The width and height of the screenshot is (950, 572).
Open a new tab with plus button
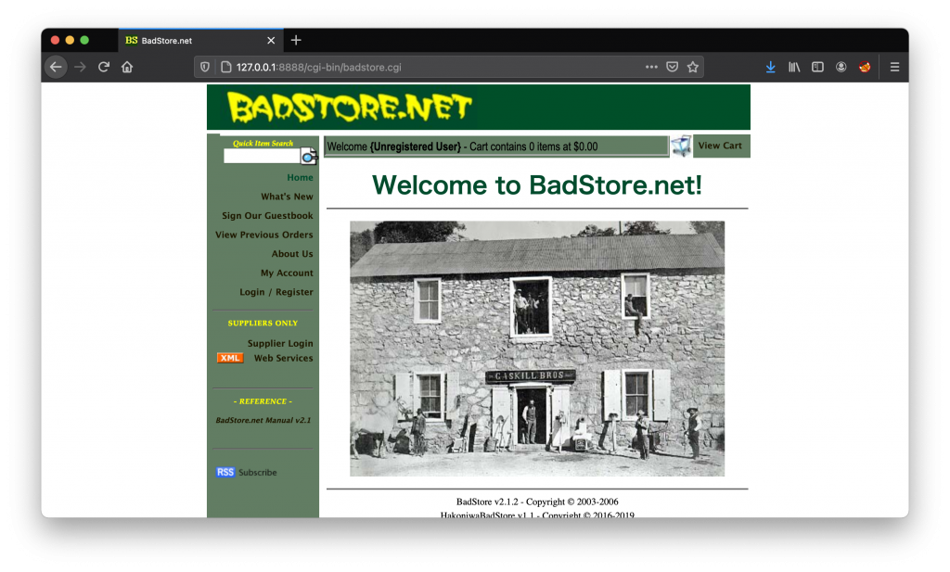click(x=296, y=40)
